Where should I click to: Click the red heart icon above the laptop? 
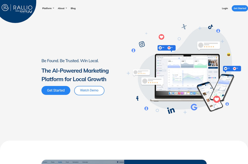click(x=161, y=37)
